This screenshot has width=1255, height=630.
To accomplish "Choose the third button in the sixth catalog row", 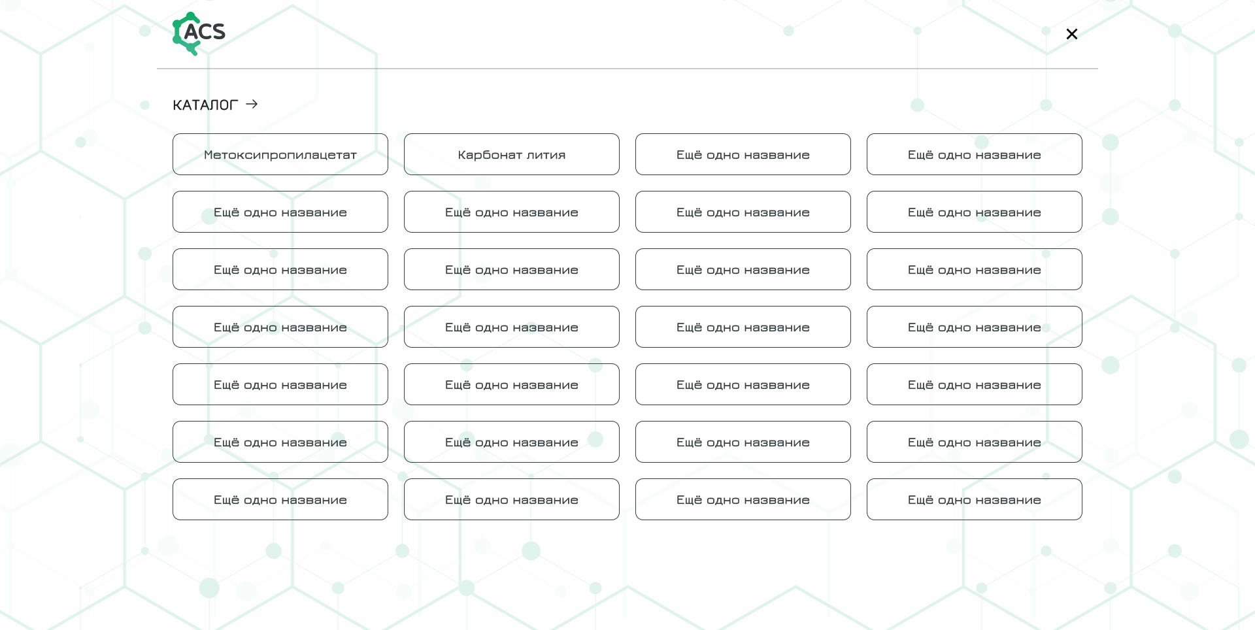I will click(743, 442).
